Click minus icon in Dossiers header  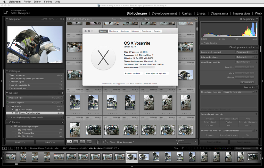click(59, 93)
